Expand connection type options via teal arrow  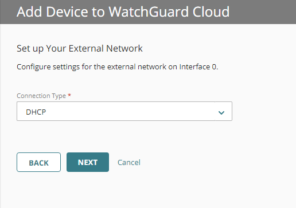[x=221, y=113]
